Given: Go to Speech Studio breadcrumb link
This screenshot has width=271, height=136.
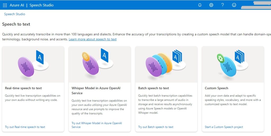Looking at the screenshot, I should coord(15,14).
